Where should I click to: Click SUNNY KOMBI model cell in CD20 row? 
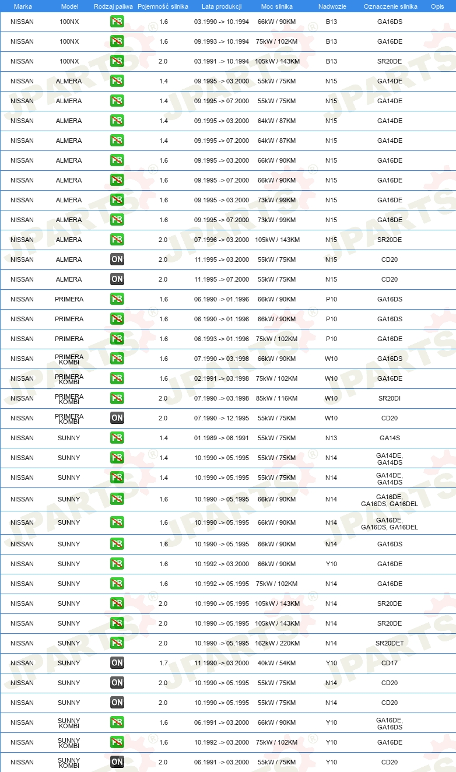click(69, 763)
